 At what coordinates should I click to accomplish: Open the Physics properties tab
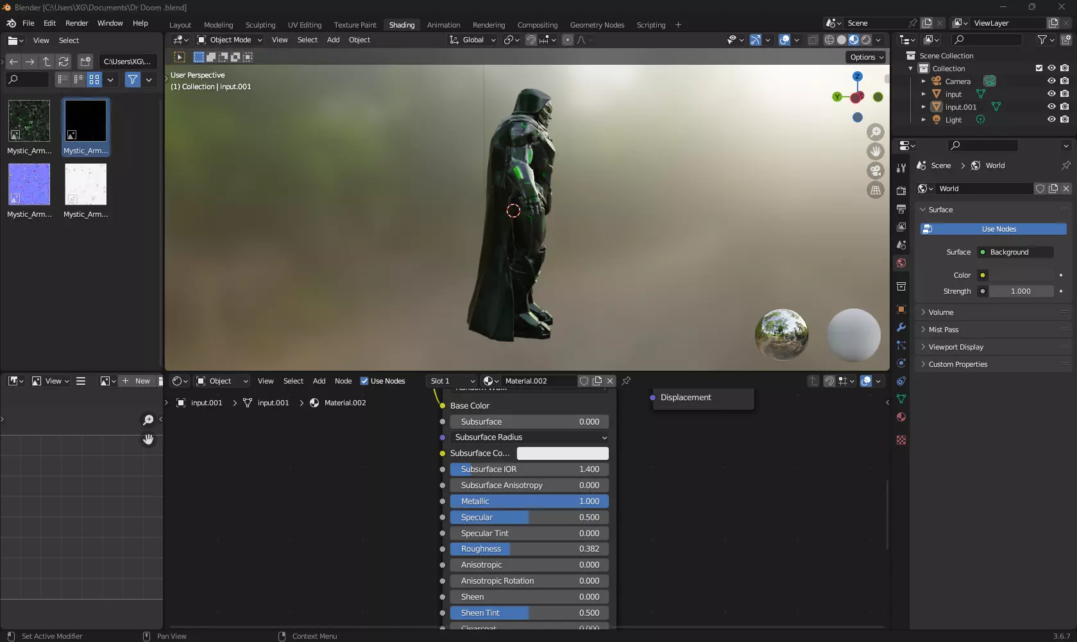[901, 363]
